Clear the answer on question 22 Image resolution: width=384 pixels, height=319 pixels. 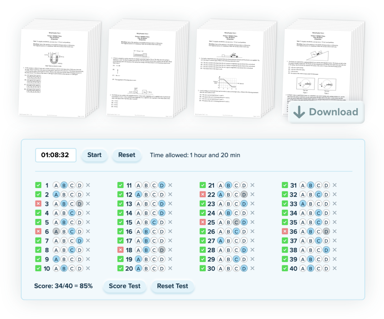tap(253, 194)
